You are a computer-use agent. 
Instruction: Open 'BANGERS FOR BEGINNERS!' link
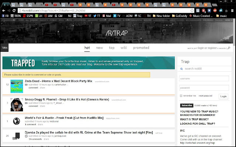point(198,115)
